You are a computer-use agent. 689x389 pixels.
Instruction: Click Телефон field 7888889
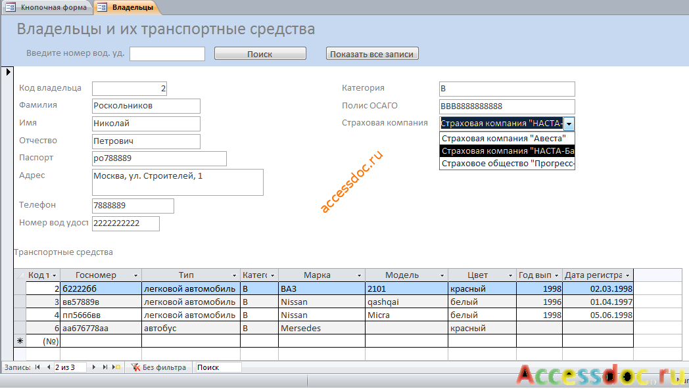(133, 206)
